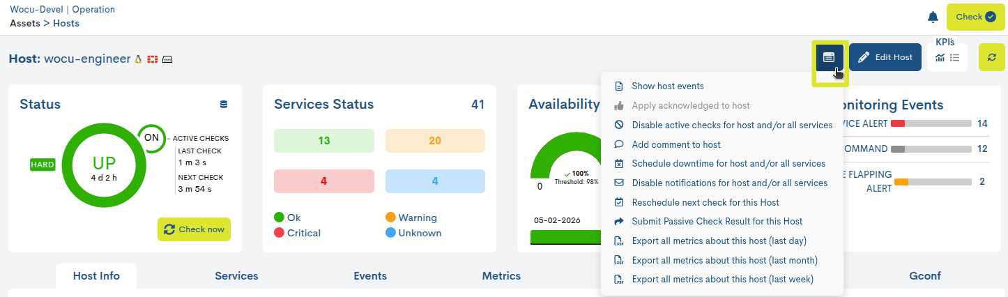Open the notifications bell
The image size is (1008, 297).
(x=933, y=17)
